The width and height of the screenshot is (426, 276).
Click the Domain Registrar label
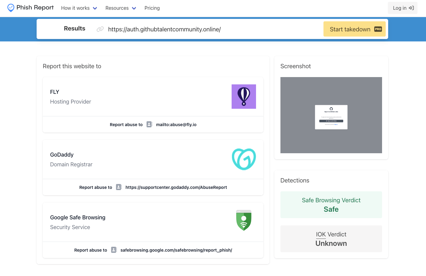[x=71, y=165]
